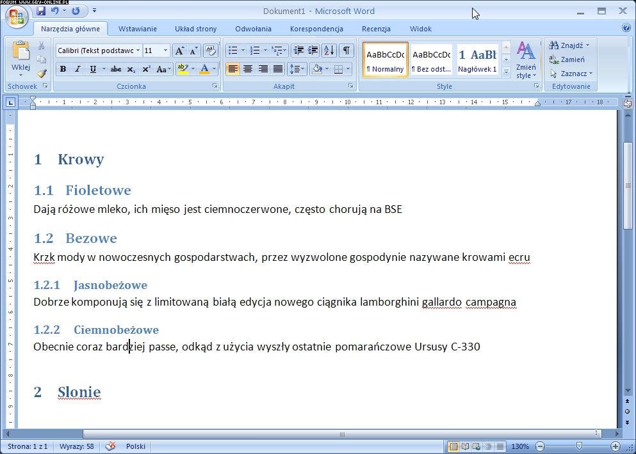Center the text
Viewport: 636px width, 454px height.
pyautogui.click(x=247, y=69)
